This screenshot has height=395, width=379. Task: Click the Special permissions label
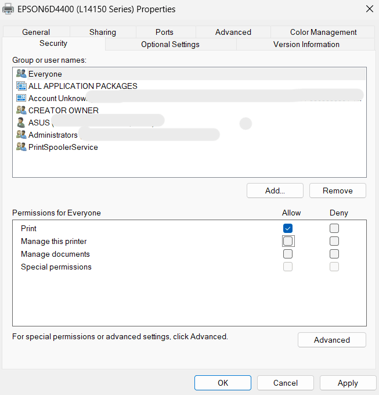[56, 267]
